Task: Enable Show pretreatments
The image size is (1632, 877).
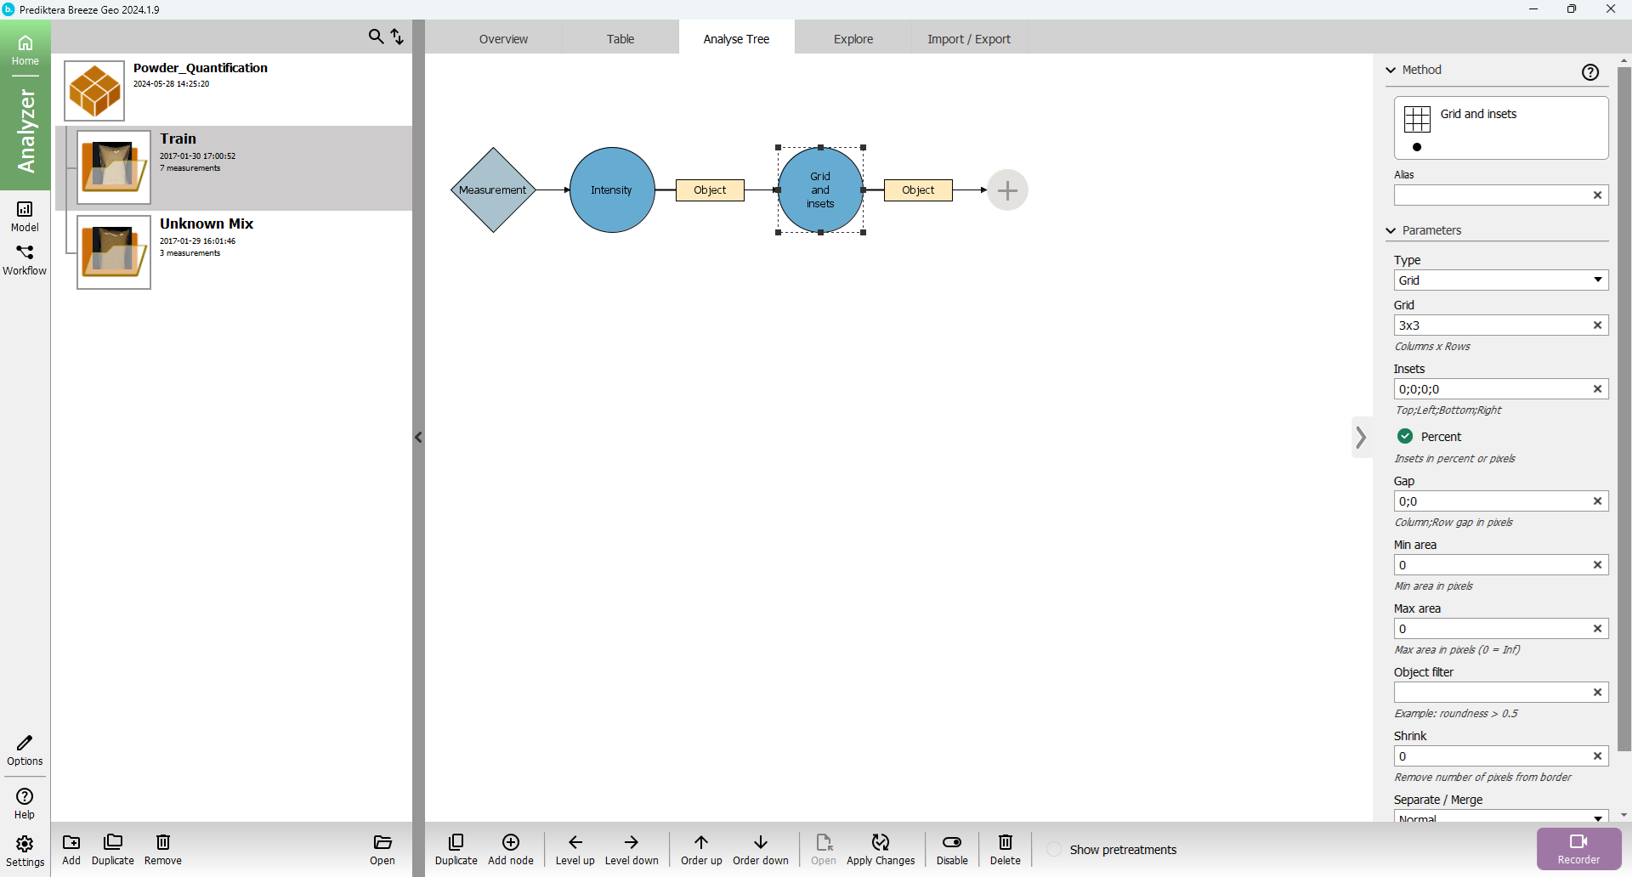Action: [x=1054, y=849]
